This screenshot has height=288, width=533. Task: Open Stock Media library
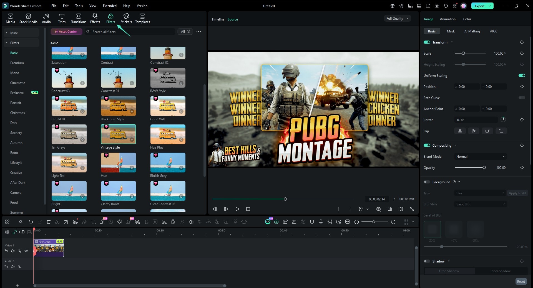click(28, 18)
